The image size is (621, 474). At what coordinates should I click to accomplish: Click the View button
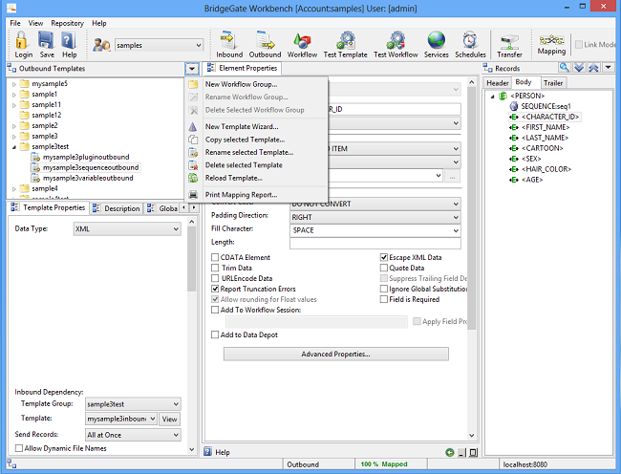point(169,419)
